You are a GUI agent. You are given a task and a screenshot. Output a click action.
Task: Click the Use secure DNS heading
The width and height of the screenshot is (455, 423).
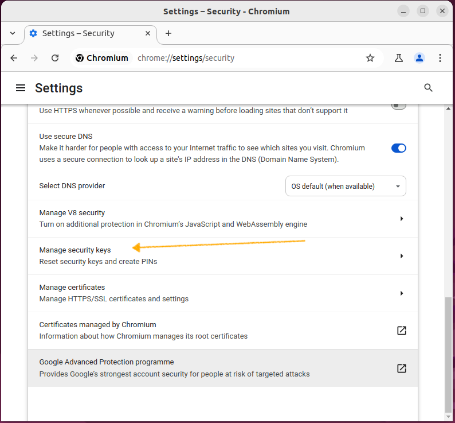point(66,137)
